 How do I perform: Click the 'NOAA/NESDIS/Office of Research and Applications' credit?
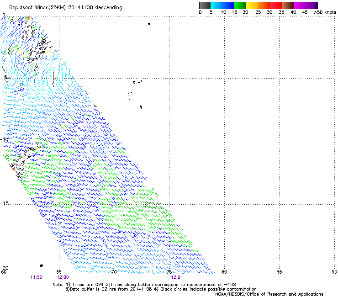269,294
